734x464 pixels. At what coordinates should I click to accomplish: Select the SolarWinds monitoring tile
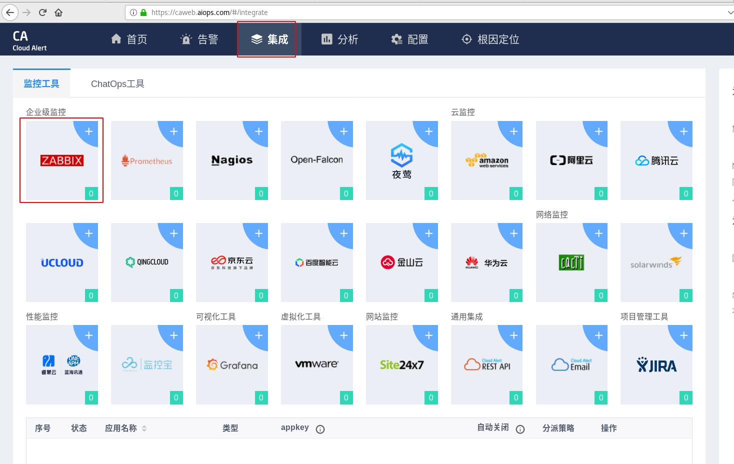click(656, 262)
